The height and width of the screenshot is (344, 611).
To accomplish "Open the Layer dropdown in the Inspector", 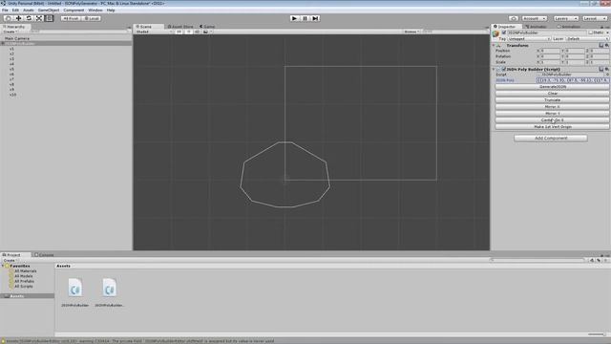I will pyautogui.click(x=587, y=38).
